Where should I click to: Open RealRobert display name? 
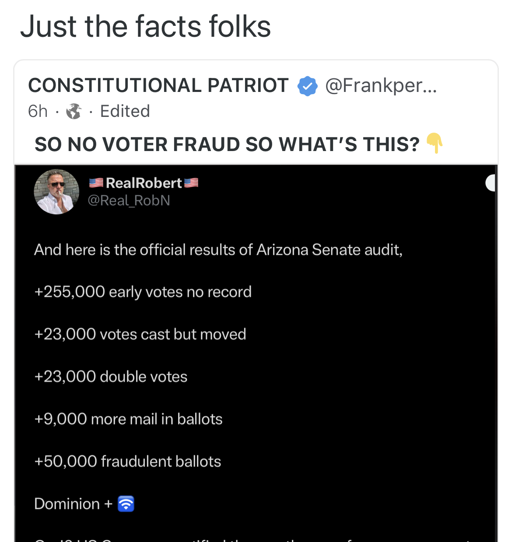click(144, 183)
